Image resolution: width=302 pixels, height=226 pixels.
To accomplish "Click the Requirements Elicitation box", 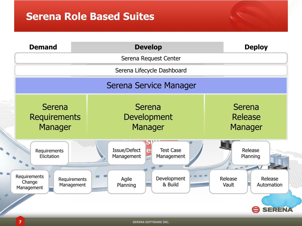I will [x=50, y=153].
